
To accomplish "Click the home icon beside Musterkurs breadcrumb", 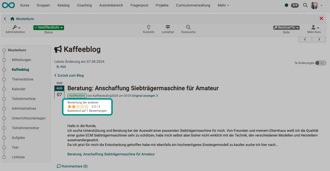I will [x=12, y=18].
